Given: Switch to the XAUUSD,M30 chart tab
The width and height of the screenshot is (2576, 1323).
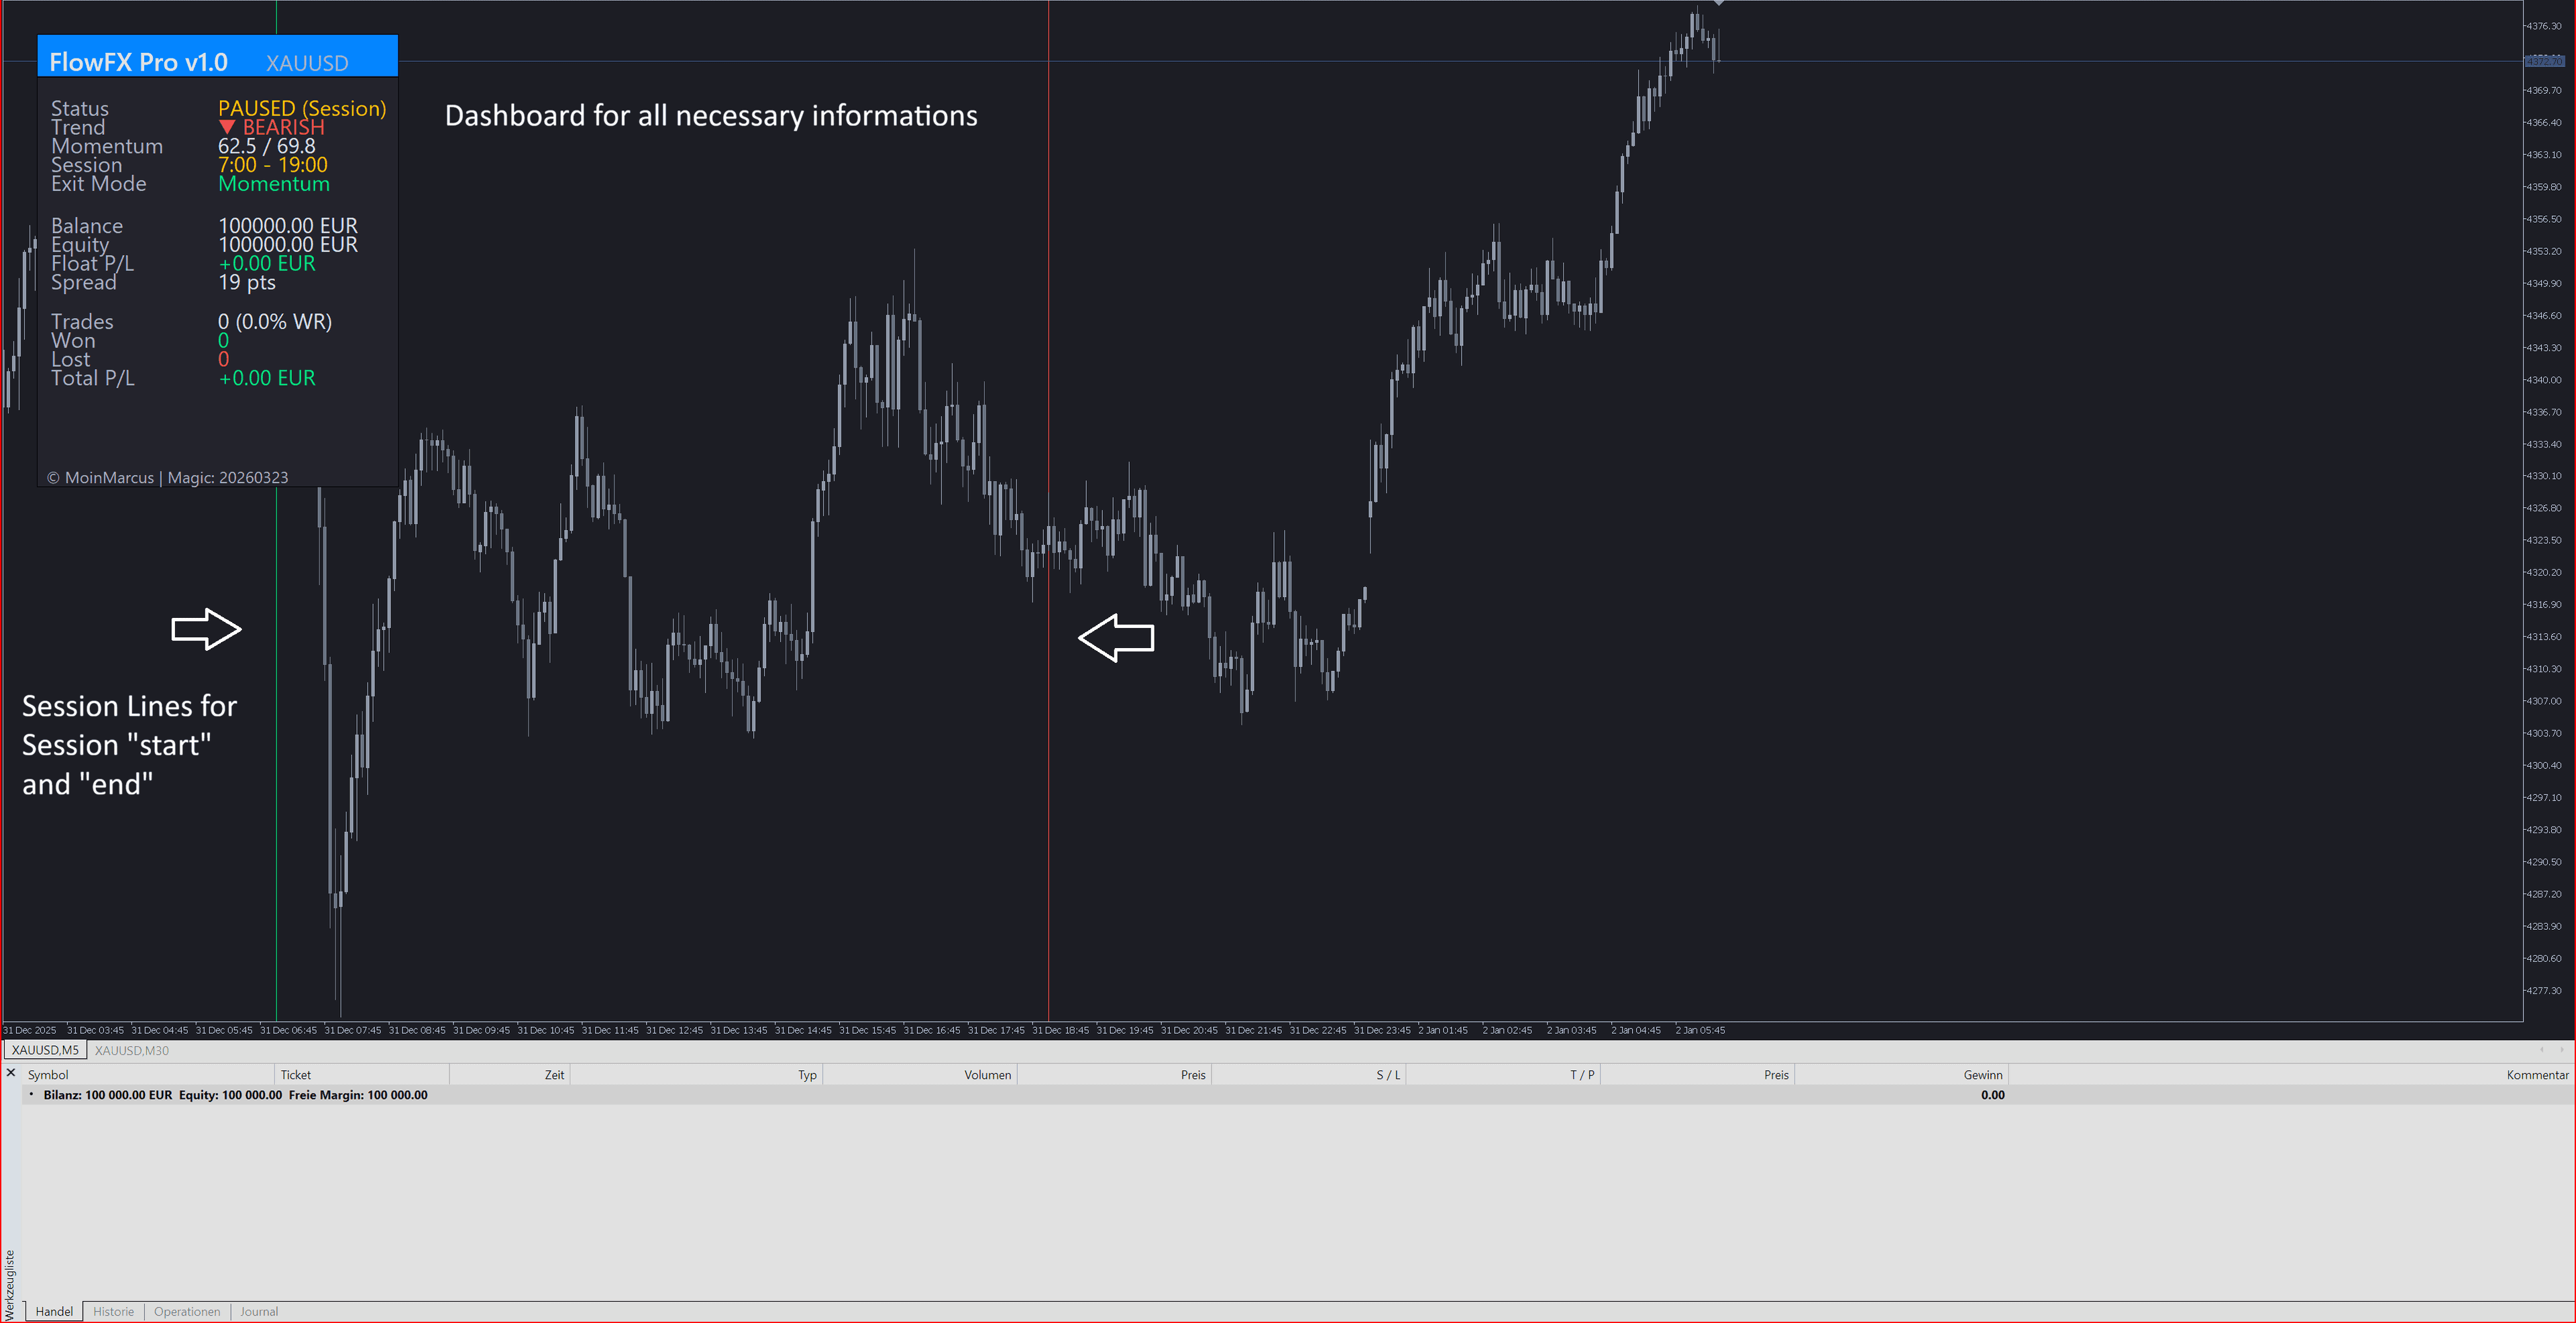Looking at the screenshot, I should [132, 1050].
